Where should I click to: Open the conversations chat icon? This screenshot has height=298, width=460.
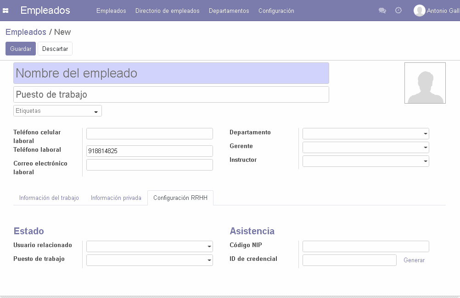point(382,11)
